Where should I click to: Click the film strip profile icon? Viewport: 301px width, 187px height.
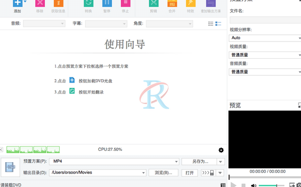[x=10, y=167]
